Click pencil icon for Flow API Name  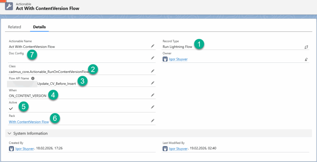pos(152,83)
